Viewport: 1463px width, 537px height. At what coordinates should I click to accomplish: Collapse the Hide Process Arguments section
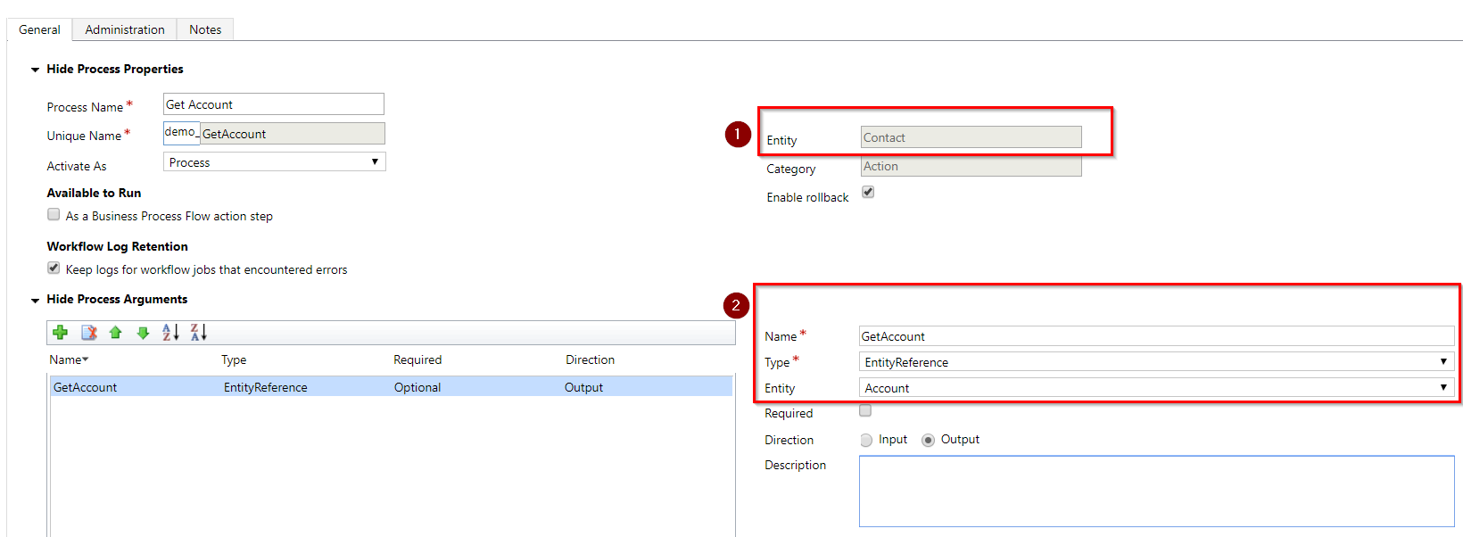(x=36, y=301)
